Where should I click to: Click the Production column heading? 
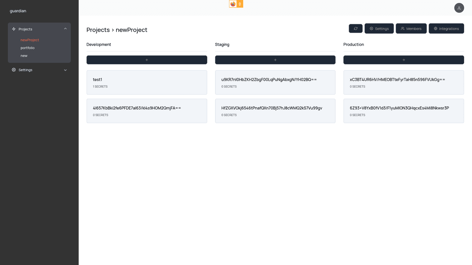coord(354,44)
